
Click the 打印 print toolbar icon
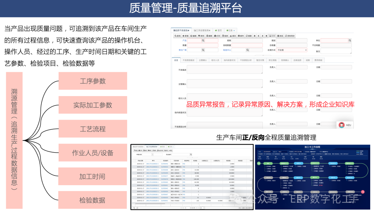tap(217, 36)
